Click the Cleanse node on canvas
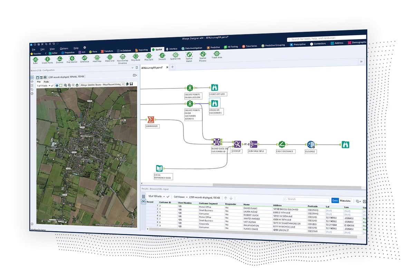Screen dimensions: 407x275 tap(311, 145)
